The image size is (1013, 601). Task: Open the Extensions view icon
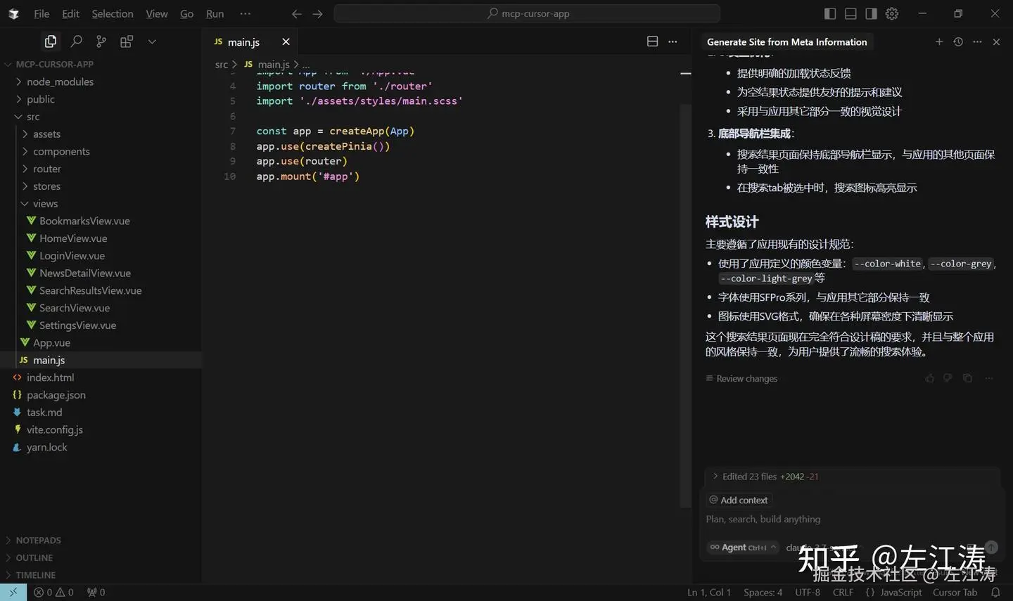pos(127,41)
